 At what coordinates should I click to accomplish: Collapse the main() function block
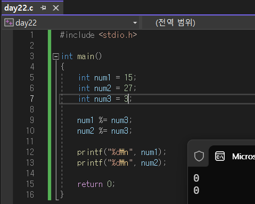point(56,56)
